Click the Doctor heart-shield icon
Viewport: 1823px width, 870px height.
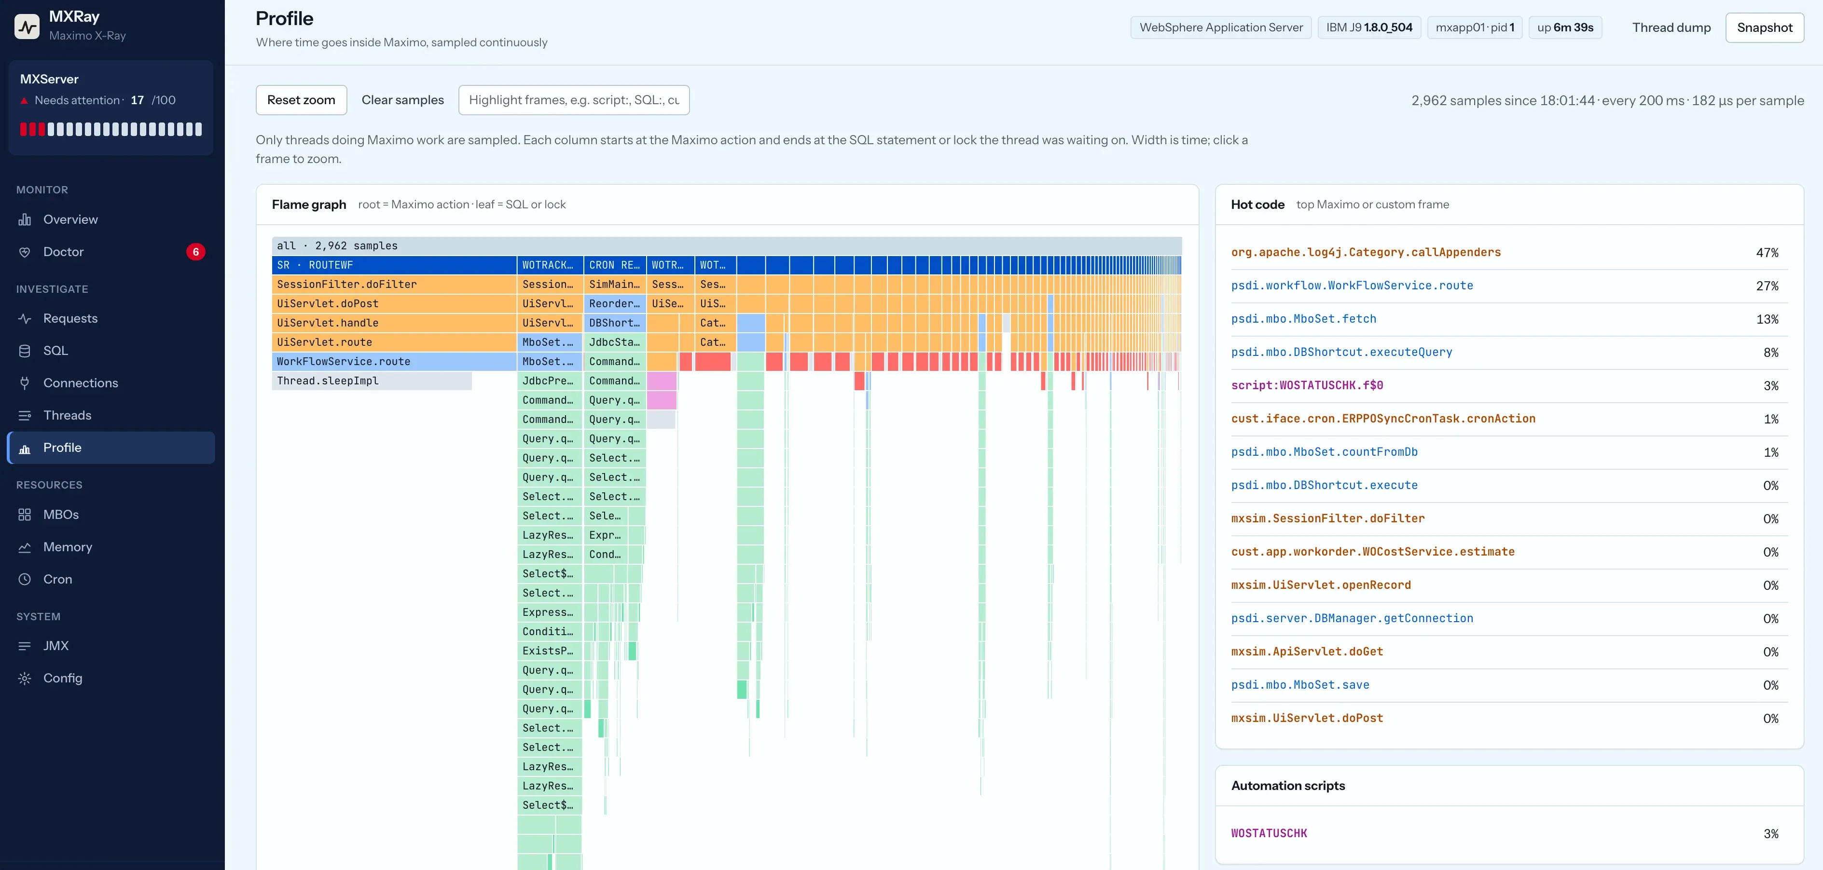coord(25,252)
